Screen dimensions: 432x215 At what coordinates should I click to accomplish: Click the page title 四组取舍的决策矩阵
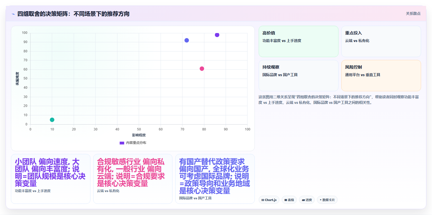coord(73,14)
